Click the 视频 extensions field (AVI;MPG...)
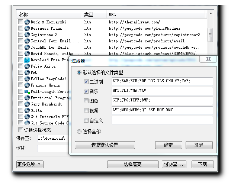 point(162,110)
